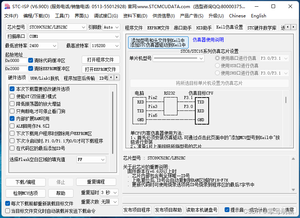Click hardware options list vertical scrollbar
This screenshot has height=218, width=300.
pos(112,123)
